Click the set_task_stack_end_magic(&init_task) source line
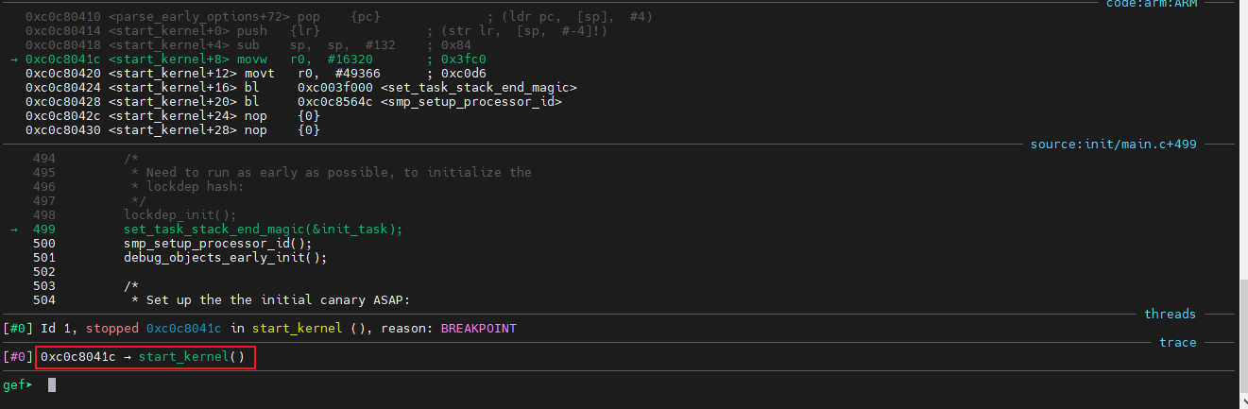This screenshot has width=1248, height=409. (264, 229)
